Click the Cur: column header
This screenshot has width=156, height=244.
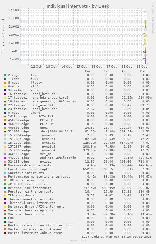point(89,71)
